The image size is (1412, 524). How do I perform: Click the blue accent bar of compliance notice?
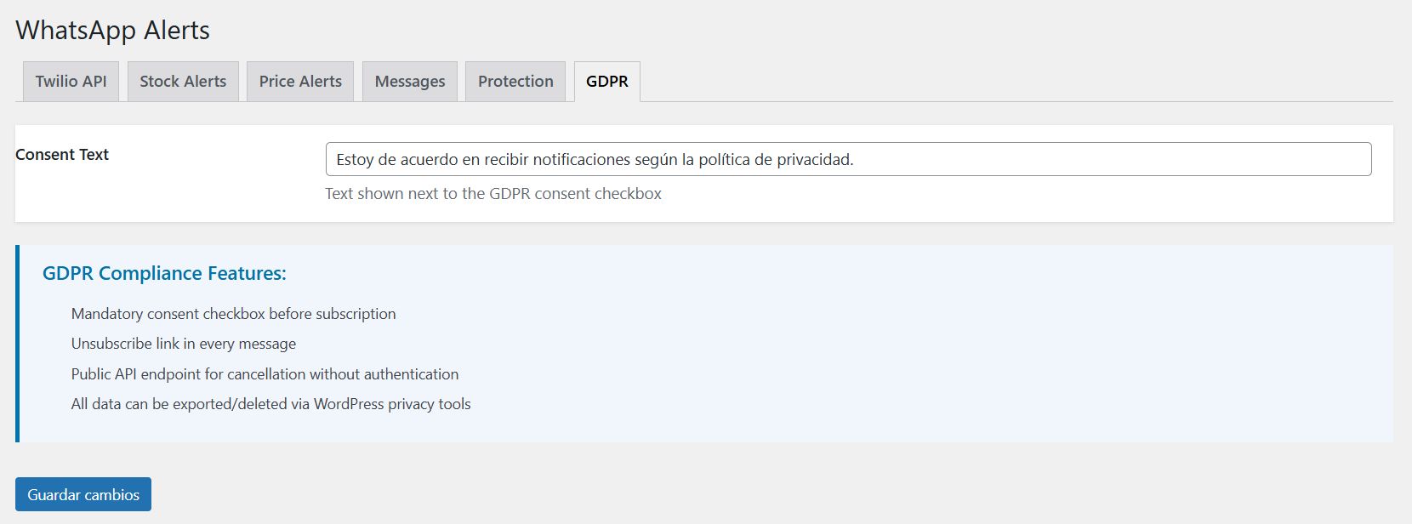coord(17,344)
